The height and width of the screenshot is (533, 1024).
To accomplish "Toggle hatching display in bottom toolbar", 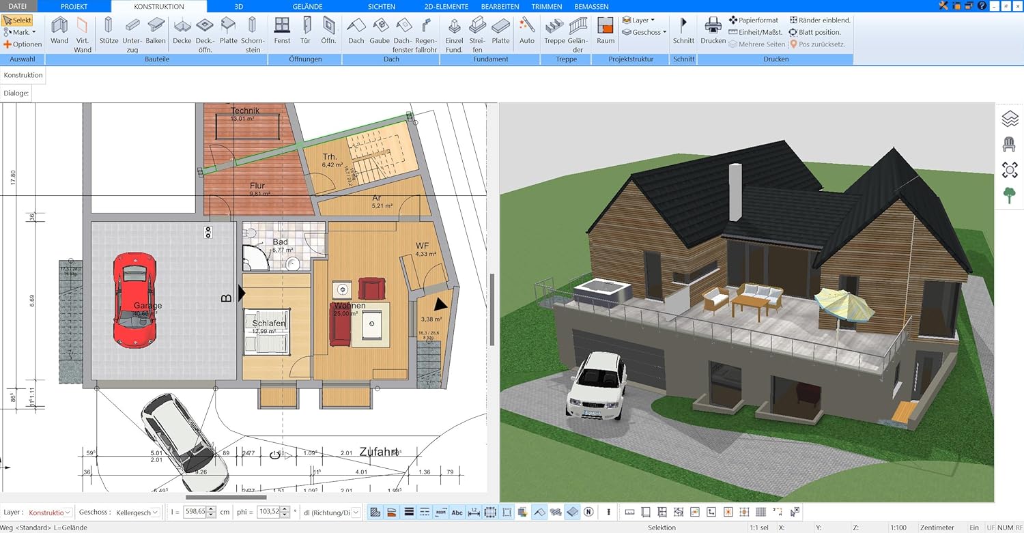I will click(375, 512).
